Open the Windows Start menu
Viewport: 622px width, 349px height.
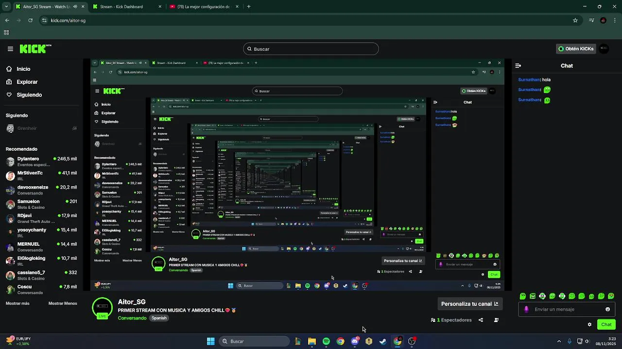[210, 341]
